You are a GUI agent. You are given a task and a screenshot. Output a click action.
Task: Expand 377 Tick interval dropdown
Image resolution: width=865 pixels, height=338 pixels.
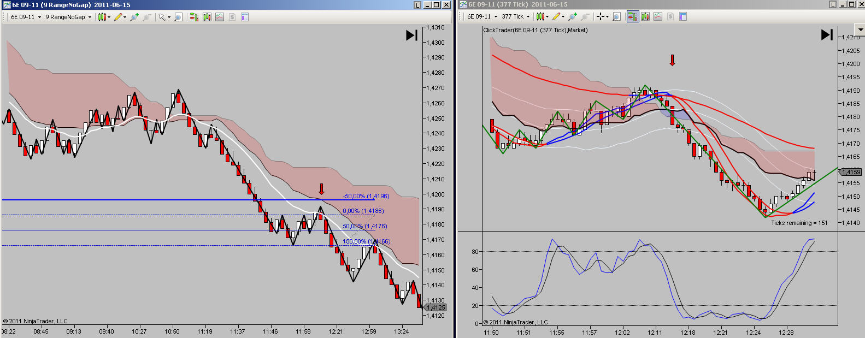[528, 16]
